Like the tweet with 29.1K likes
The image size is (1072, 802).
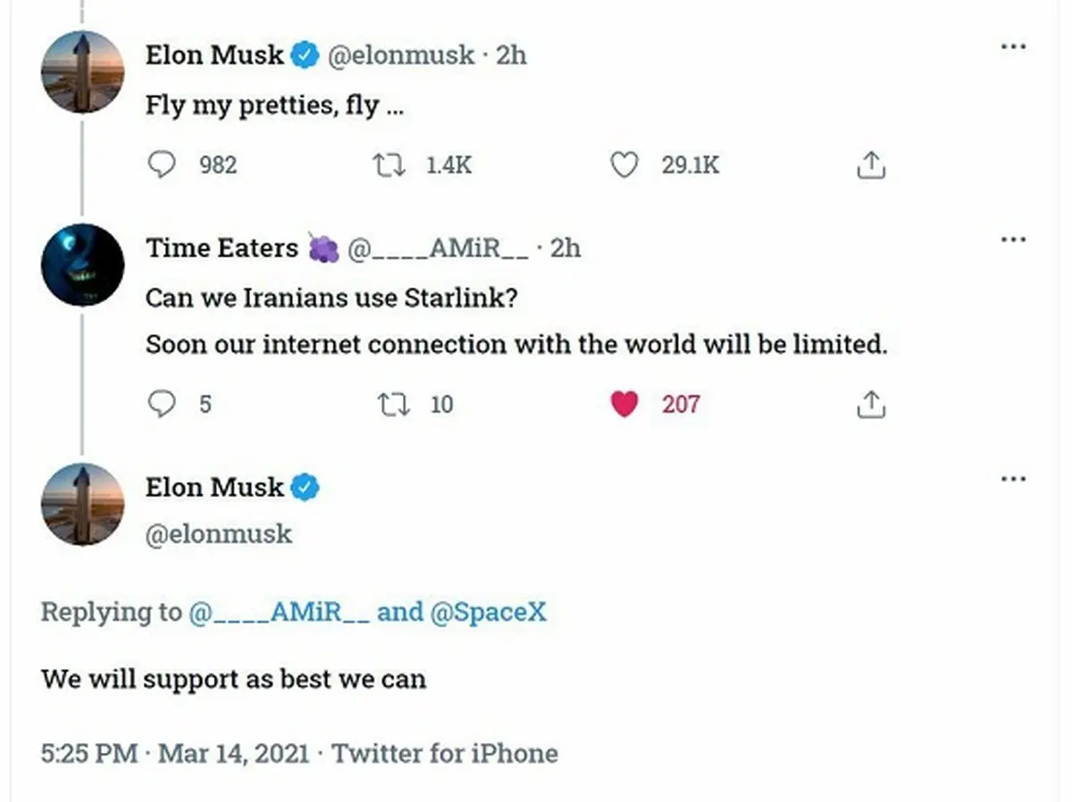coord(624,165)
